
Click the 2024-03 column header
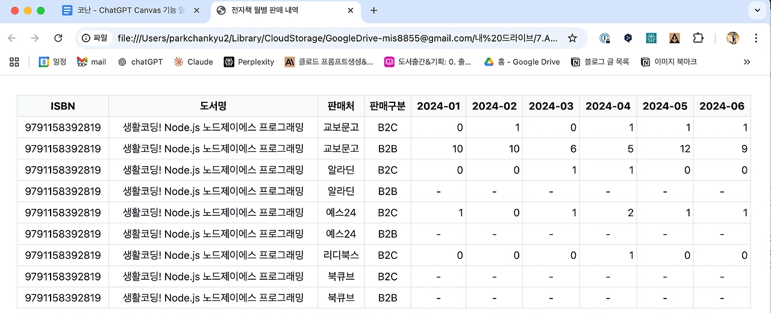551,106
